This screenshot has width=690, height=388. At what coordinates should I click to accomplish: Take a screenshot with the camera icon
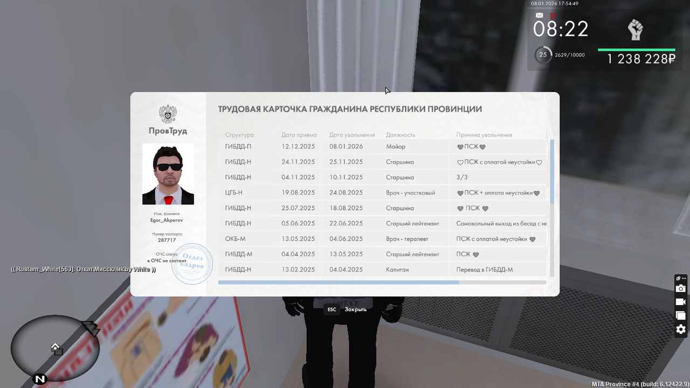coord(681,288)
